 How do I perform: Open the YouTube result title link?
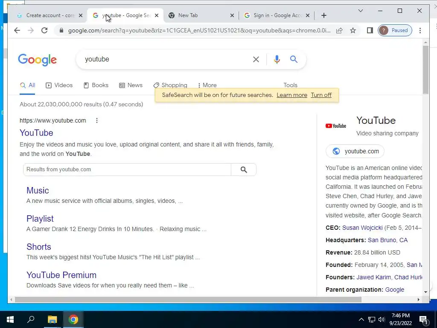[x=36, y=133]
